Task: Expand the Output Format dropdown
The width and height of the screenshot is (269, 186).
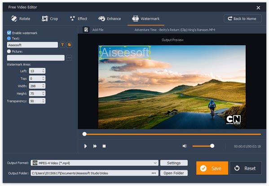Action: coord(155,163)
